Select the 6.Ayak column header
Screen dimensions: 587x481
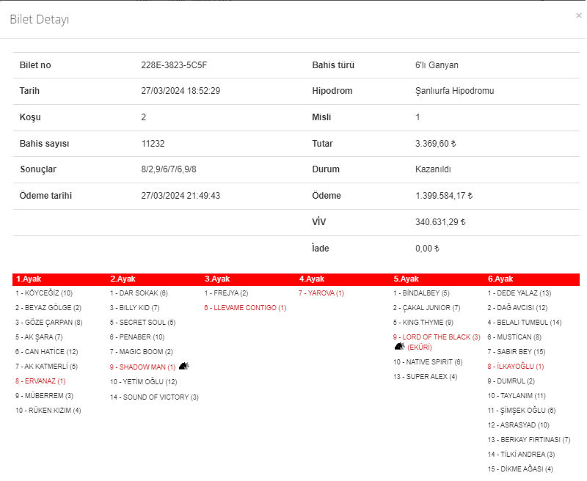[500, 279]
